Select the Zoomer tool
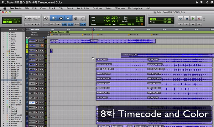214x127 pixels. [x=45, y=18]
